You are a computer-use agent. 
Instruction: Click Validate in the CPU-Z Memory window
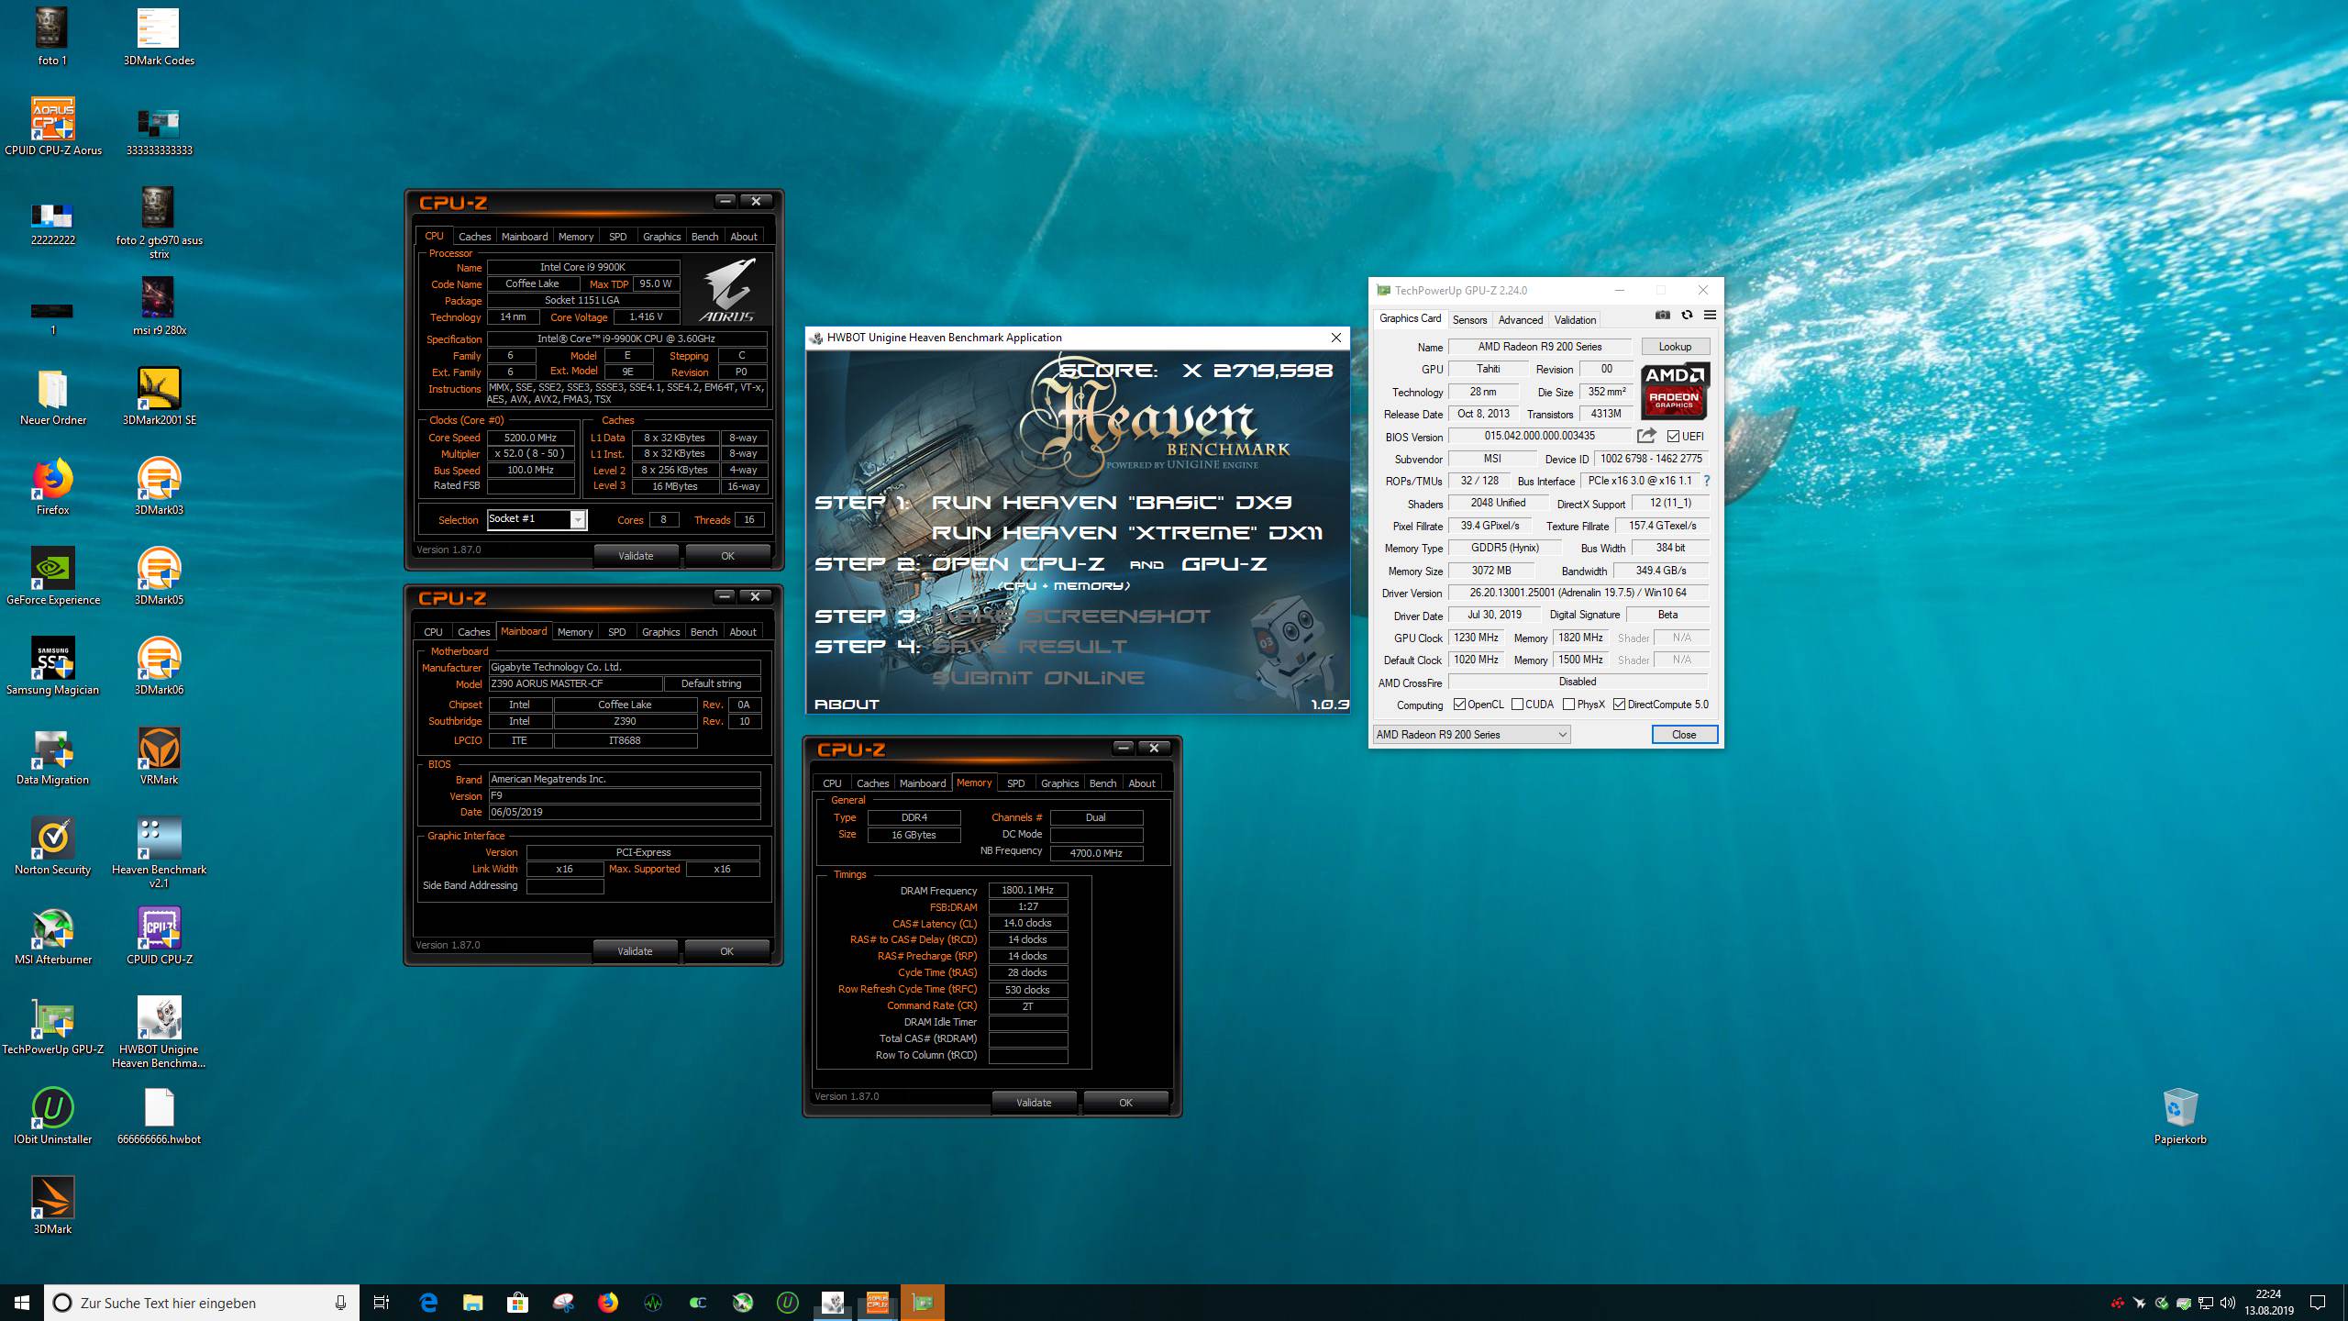pos(1034,1103)
